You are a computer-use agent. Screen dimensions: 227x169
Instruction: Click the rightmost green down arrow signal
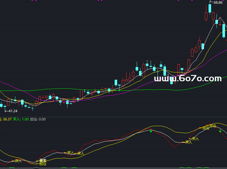220,131
